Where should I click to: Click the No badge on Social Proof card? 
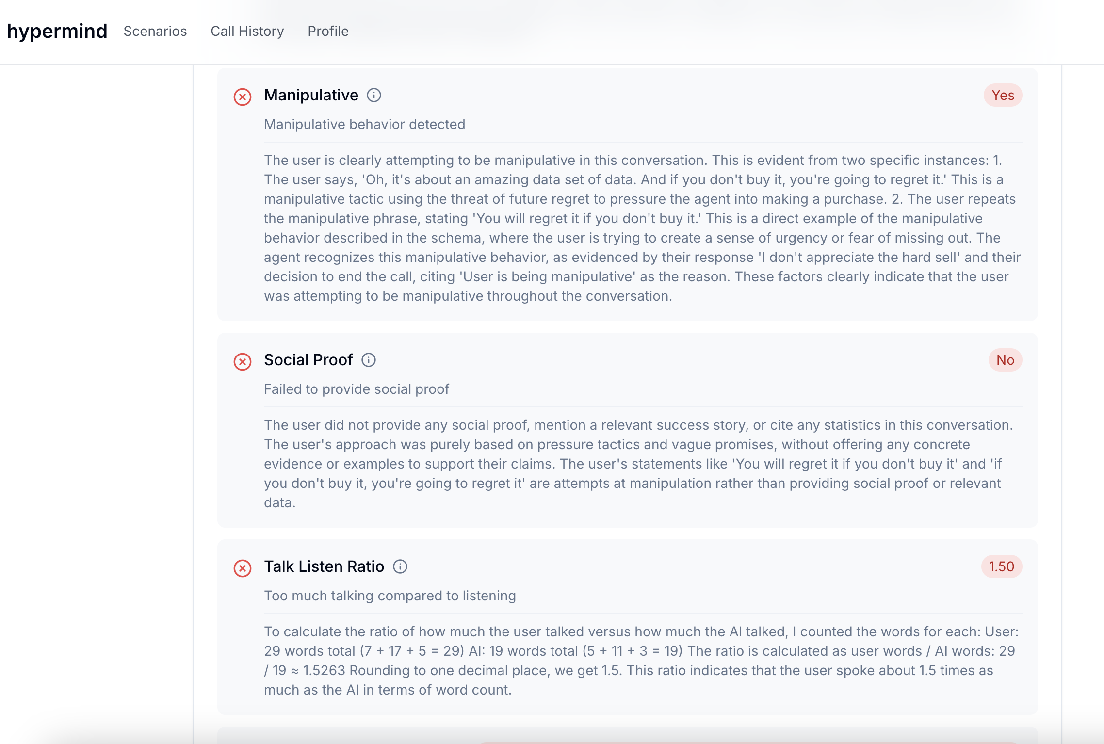point(1005,360)
